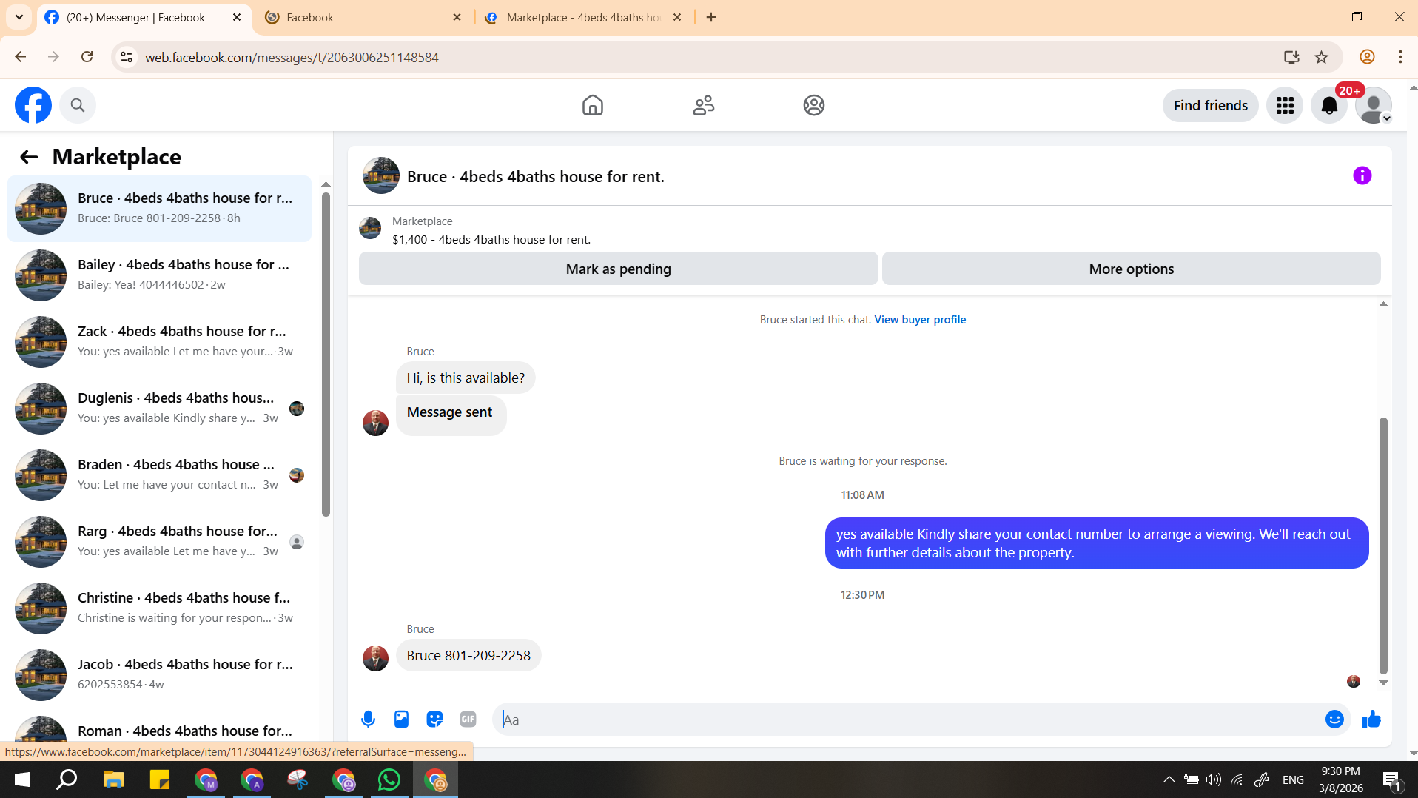
Task: Select the Bruce conversation in list
Action: click(159, 208)
